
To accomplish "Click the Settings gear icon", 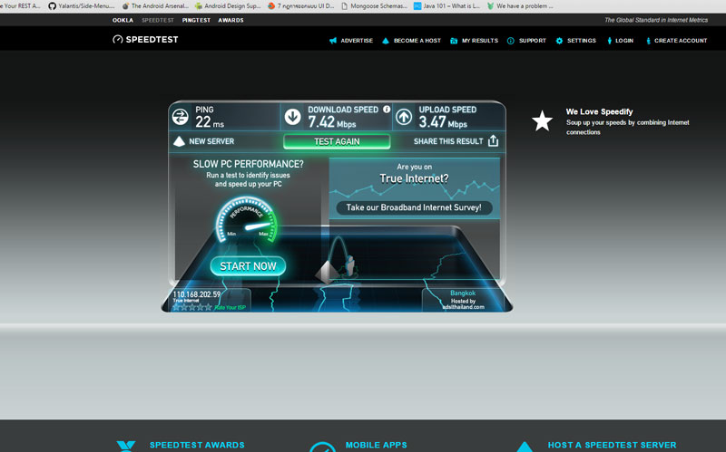I will (x=559, y=41).
